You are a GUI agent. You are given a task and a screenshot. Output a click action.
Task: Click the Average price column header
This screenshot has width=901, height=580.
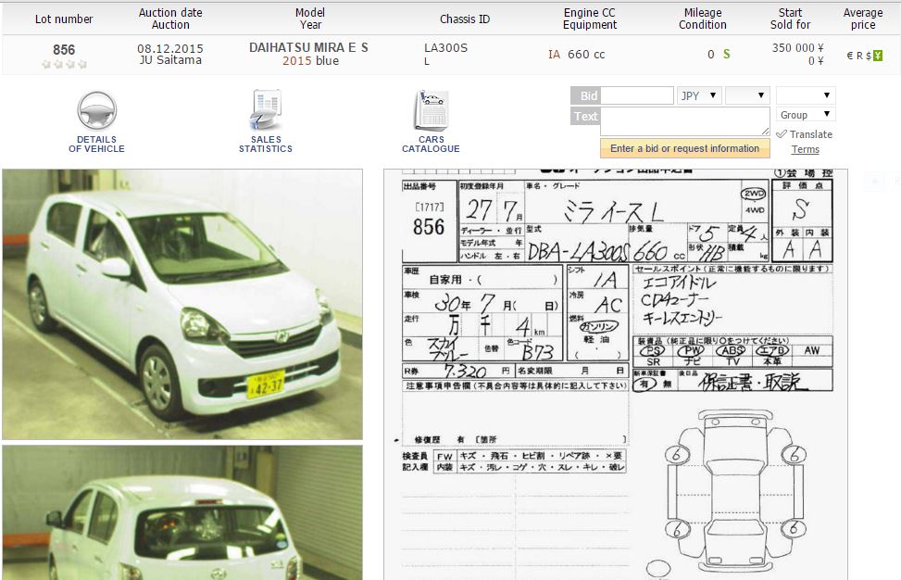pos(863,19)
